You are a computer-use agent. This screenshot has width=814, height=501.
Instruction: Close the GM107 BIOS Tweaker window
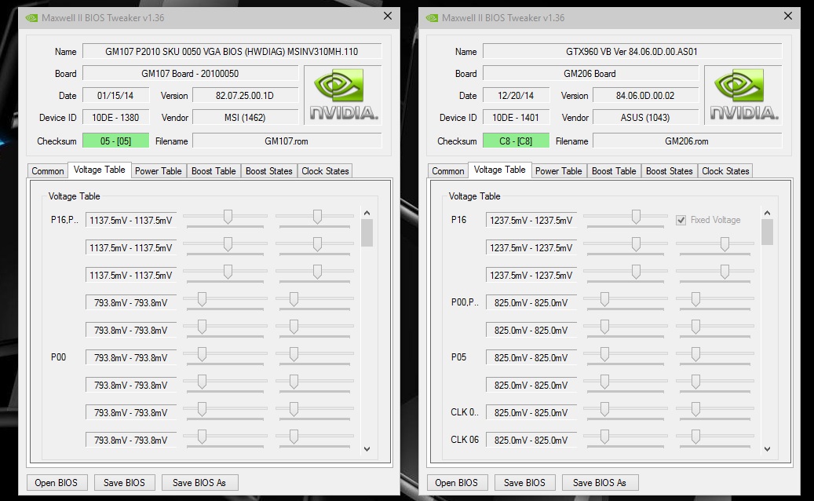coord(387,16)
